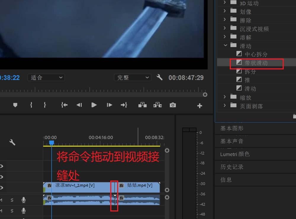Viewport: 296px width, 219px height.
Task: Click the voice-over record microphone on audio track A1
Action: (24, 200)
